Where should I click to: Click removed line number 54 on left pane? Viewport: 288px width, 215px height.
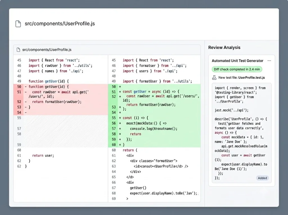coord(19,113)
